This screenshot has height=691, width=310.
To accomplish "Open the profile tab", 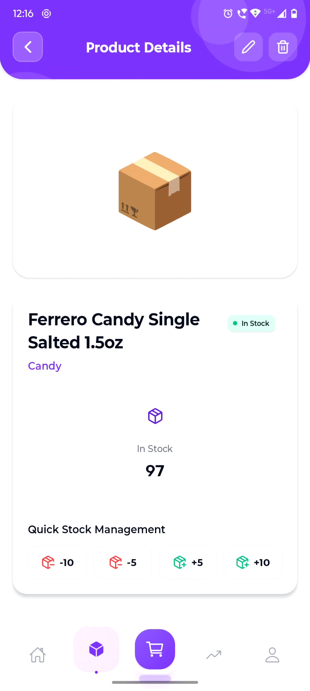I will point(272,655).
